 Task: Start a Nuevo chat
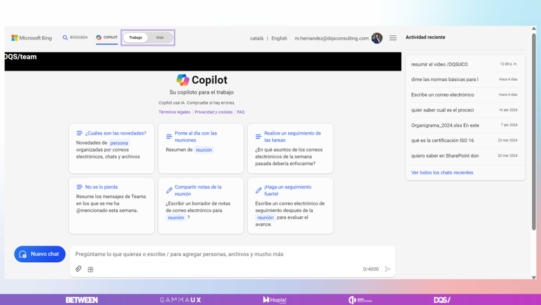pyautogui.click(x=39, y=254)
